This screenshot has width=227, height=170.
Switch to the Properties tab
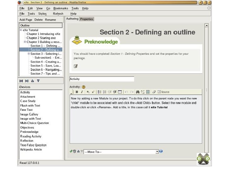point(87,19)
